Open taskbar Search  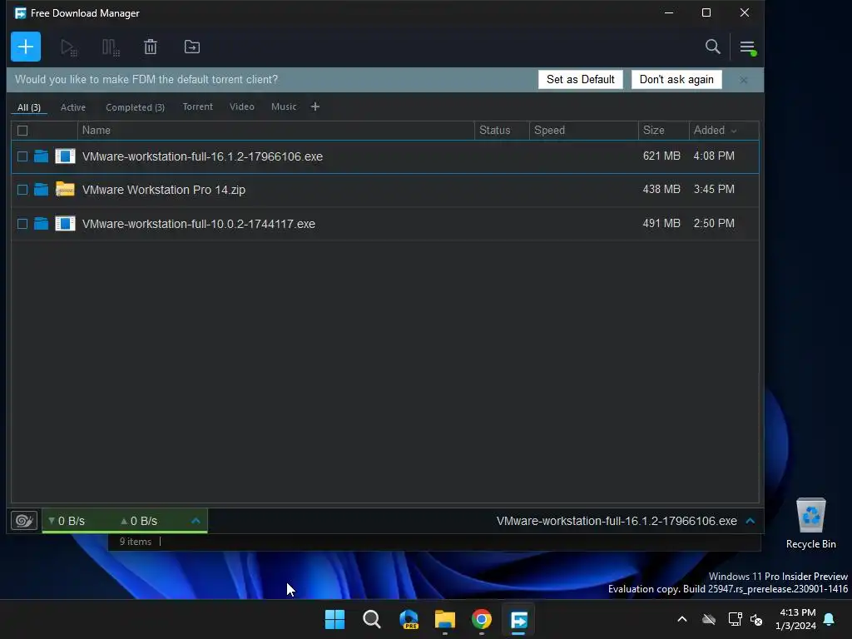click(x=372, y=619)
